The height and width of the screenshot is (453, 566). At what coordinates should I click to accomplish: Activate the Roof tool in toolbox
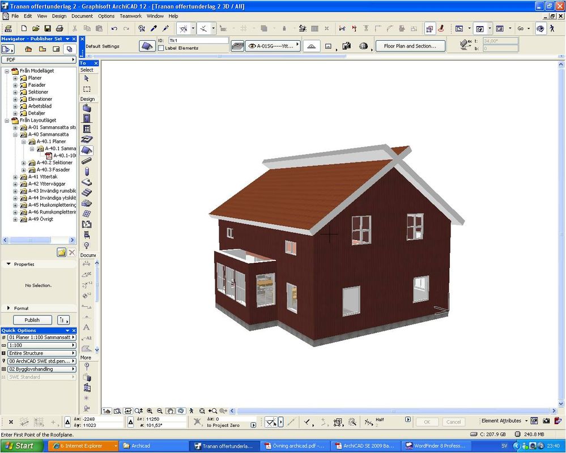pos(87,150)
